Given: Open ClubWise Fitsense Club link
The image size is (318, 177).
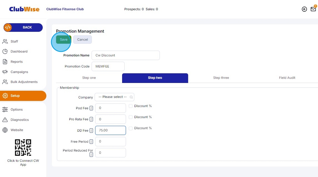Looking at the screenshot, I should [65, 9].
